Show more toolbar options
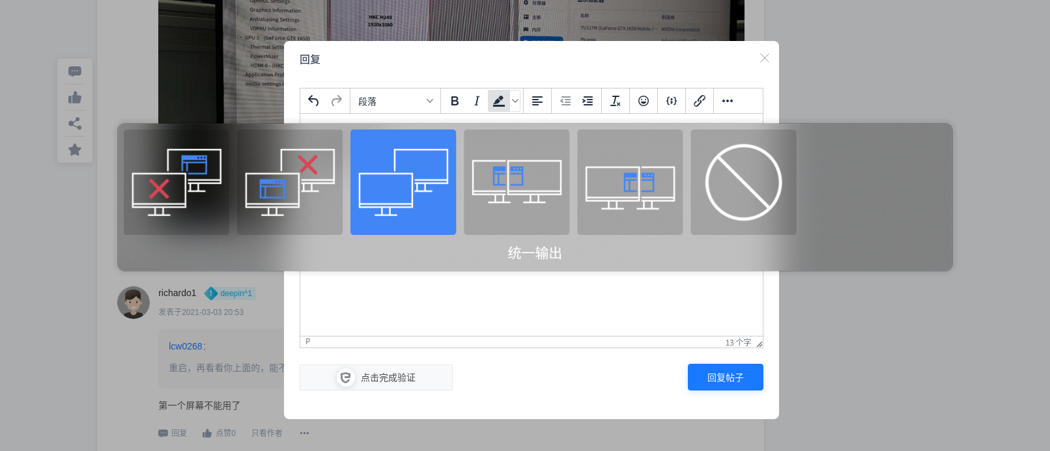The height and width of the screenshot is (451, 1050). (728, 101)
